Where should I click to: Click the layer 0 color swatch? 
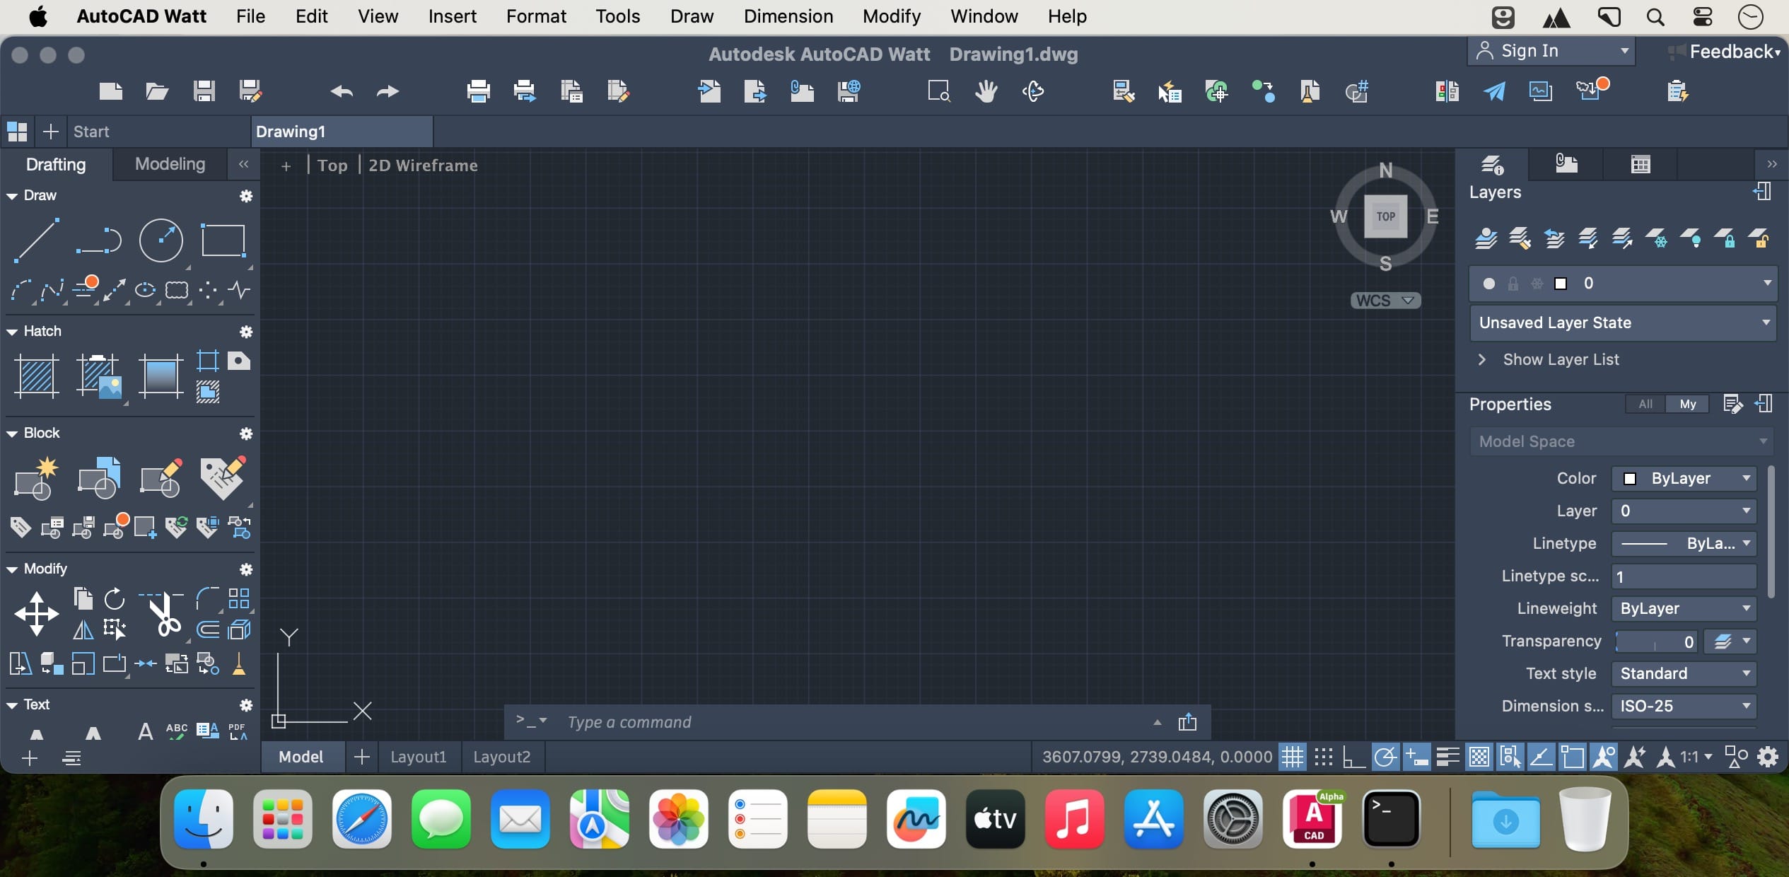point(1561,284)
